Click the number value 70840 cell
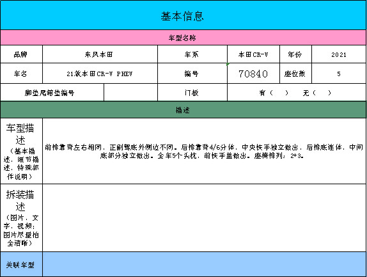The image size is (367, 277). coord(253,74)
